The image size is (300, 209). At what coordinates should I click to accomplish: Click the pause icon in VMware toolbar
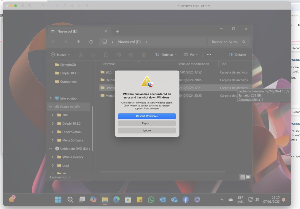tap(23, 5)
